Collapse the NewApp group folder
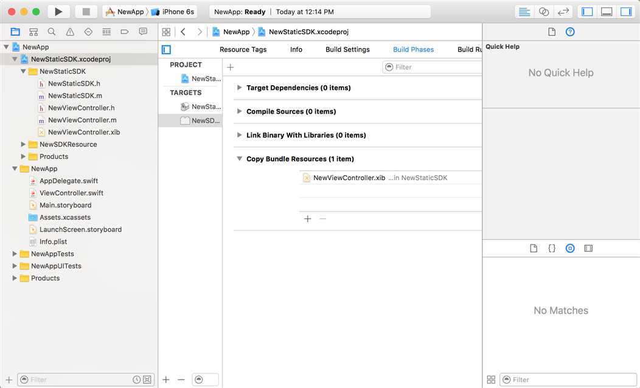640x388 pixels. pos(15,168)
